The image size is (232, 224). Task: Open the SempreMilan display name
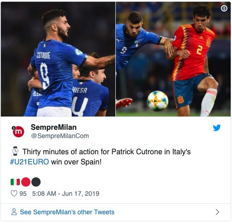coord(54,127)
